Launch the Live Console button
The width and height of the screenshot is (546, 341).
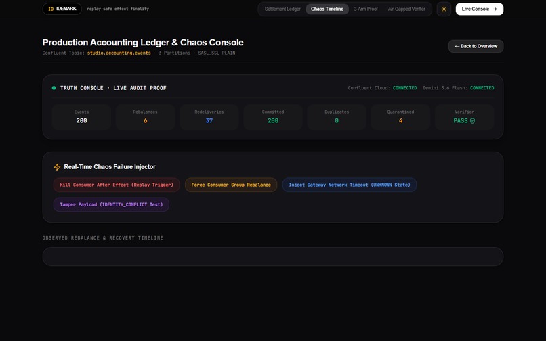(x=479, y=9)
